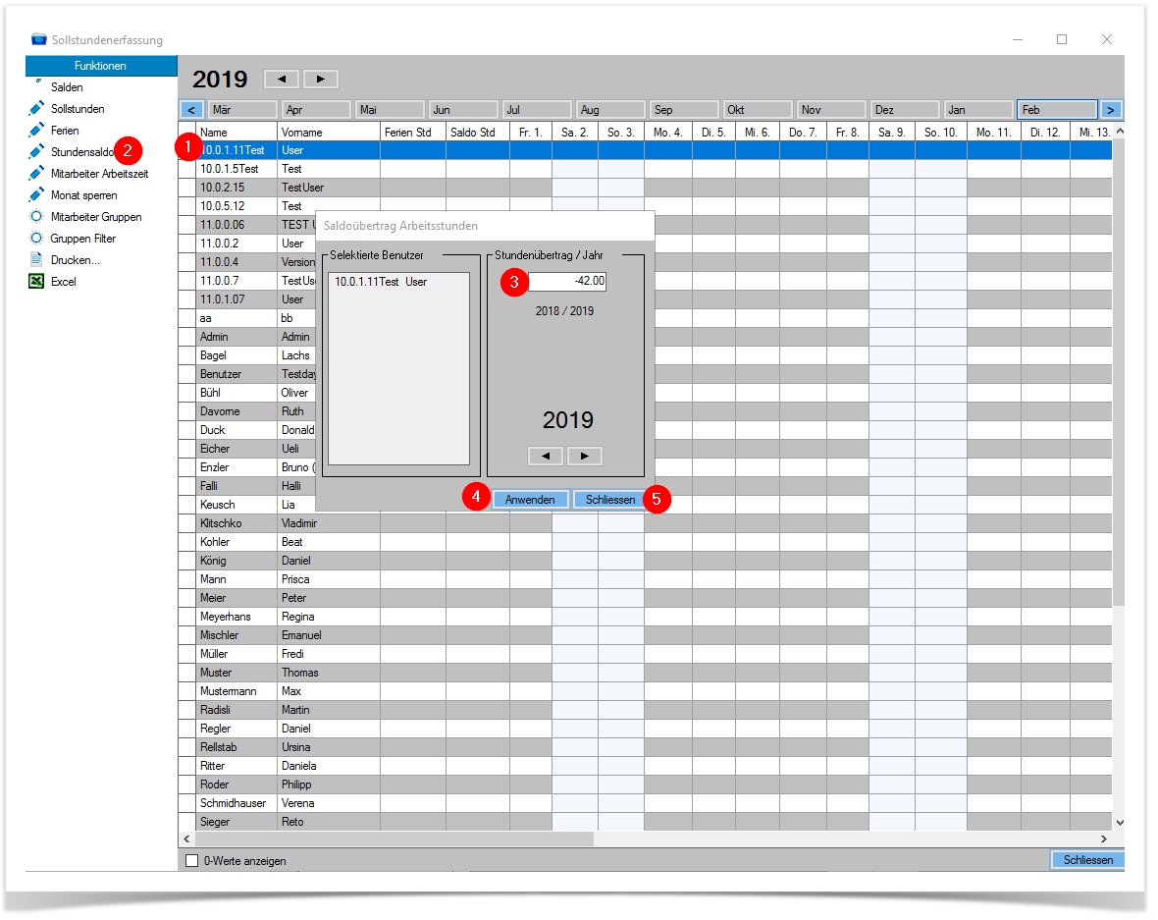The height and width of the screenshot is (920, 1158).
Task: Click the Monat sperren pencil icon
Action: [36, 195]
